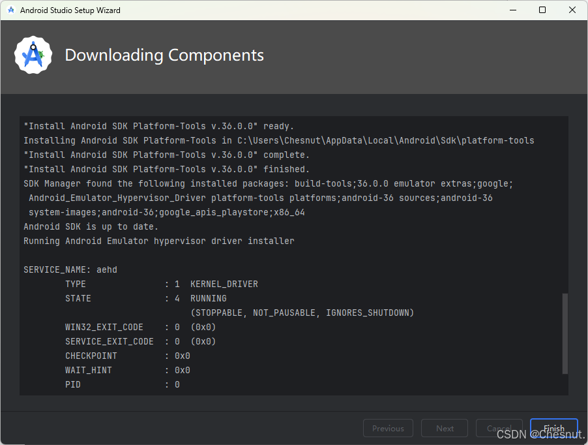Click the disabled Previous button
588x445 pixels.
pos(388,428)
